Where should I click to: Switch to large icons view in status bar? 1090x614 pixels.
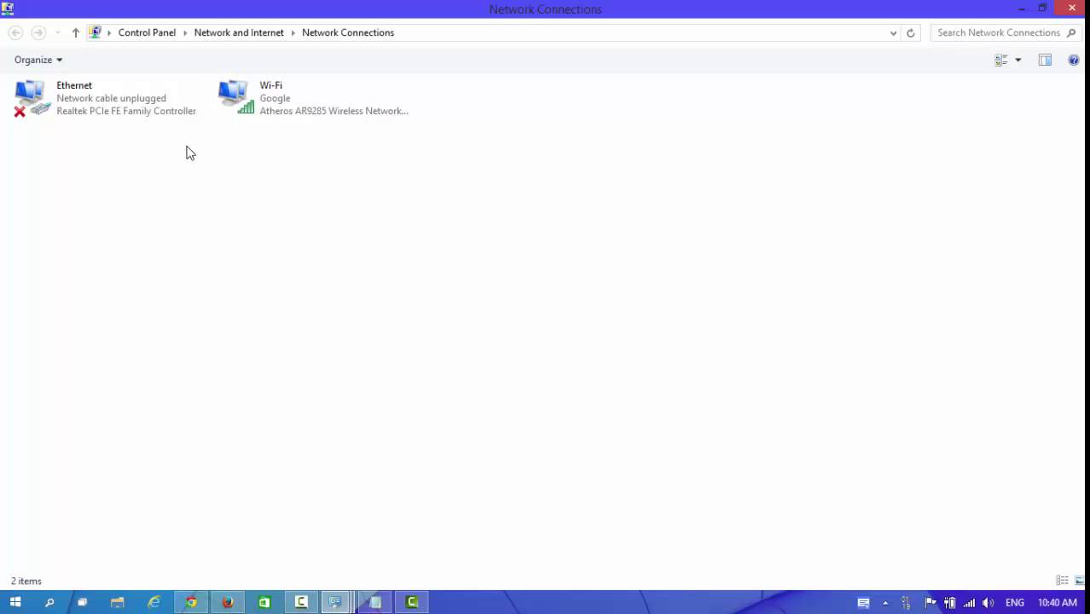click(x=1080, y=581)
